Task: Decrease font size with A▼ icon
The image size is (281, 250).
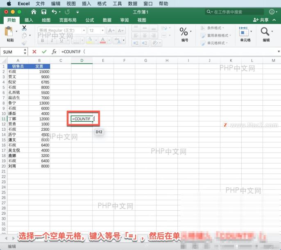Action: (120, 31)
